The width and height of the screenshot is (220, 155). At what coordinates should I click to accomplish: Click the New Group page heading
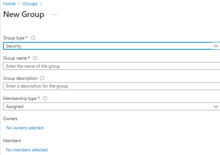23,14
